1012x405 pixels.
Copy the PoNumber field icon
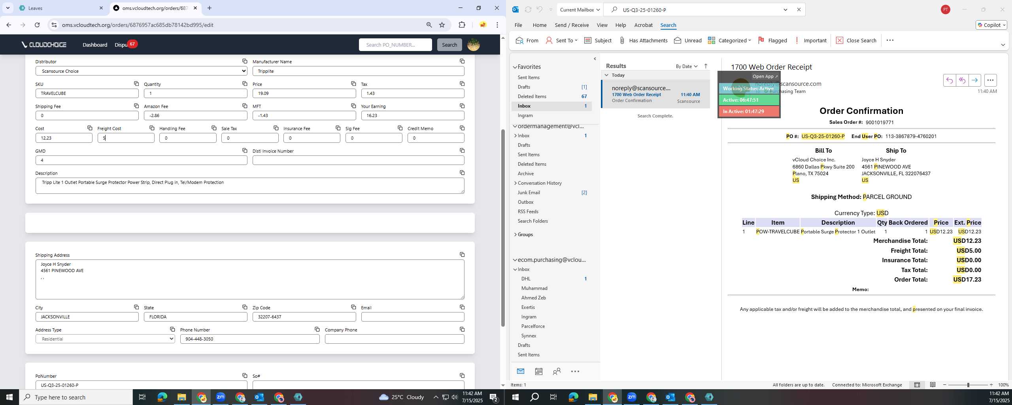tap(245, 375)
